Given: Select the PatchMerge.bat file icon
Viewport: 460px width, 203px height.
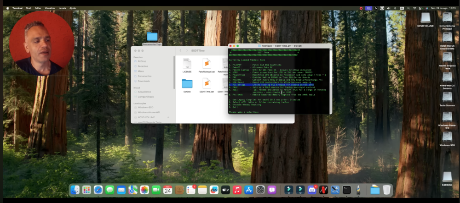Looking at the screenshot, I should click(207, 63).
